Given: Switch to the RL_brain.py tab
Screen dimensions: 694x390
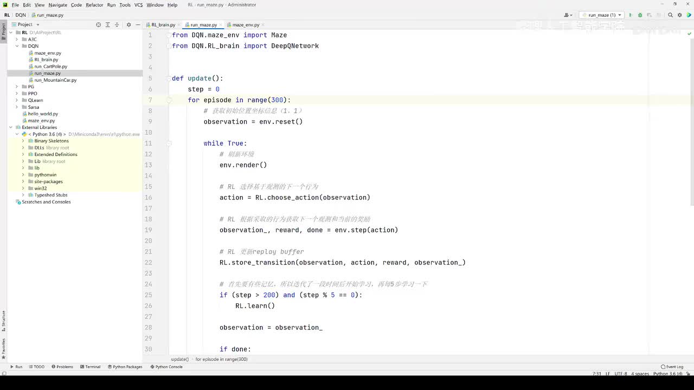Looking at the screenshot, I should (163, 25).
